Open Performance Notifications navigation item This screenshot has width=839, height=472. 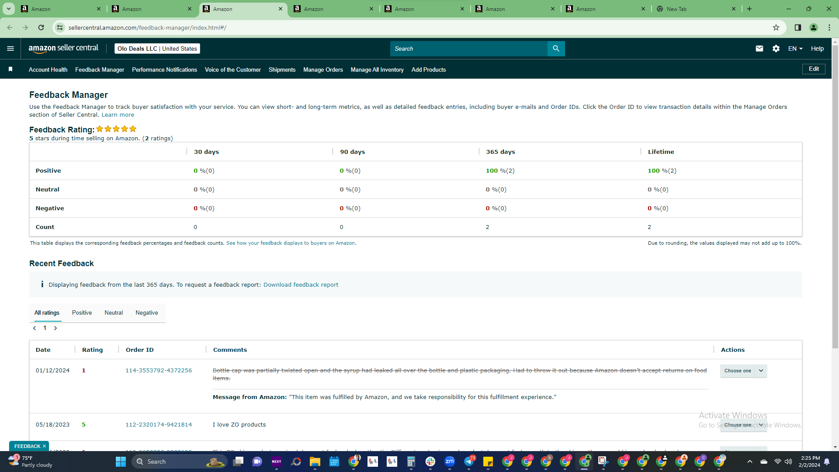coord(164,69)
